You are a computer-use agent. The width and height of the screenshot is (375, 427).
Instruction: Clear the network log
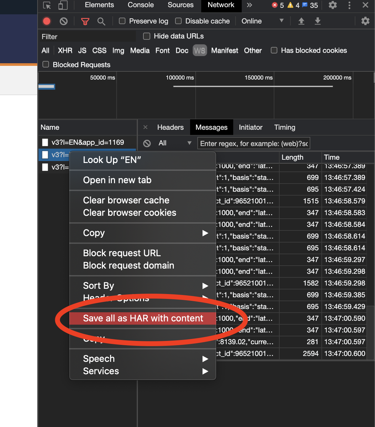pos(63,21)
